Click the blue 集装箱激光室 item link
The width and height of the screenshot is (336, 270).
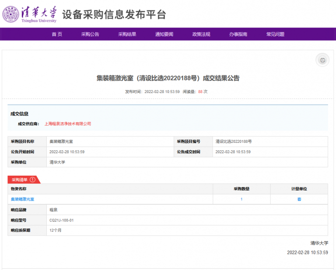point(22,199)
